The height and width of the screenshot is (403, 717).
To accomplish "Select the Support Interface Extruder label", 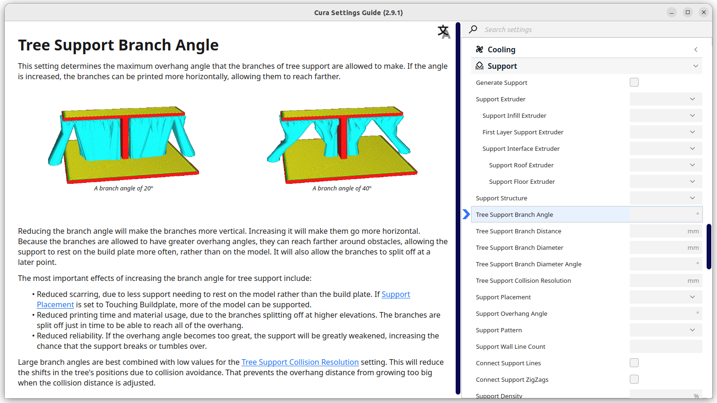I will click(521, 148).
